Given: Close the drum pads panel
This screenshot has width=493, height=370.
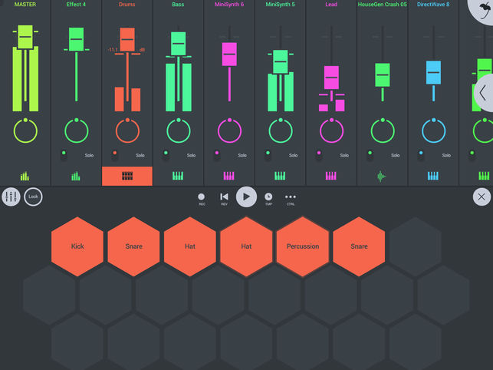Looking at the screenshot, I should pyautogui.click(x=481, y=197).
